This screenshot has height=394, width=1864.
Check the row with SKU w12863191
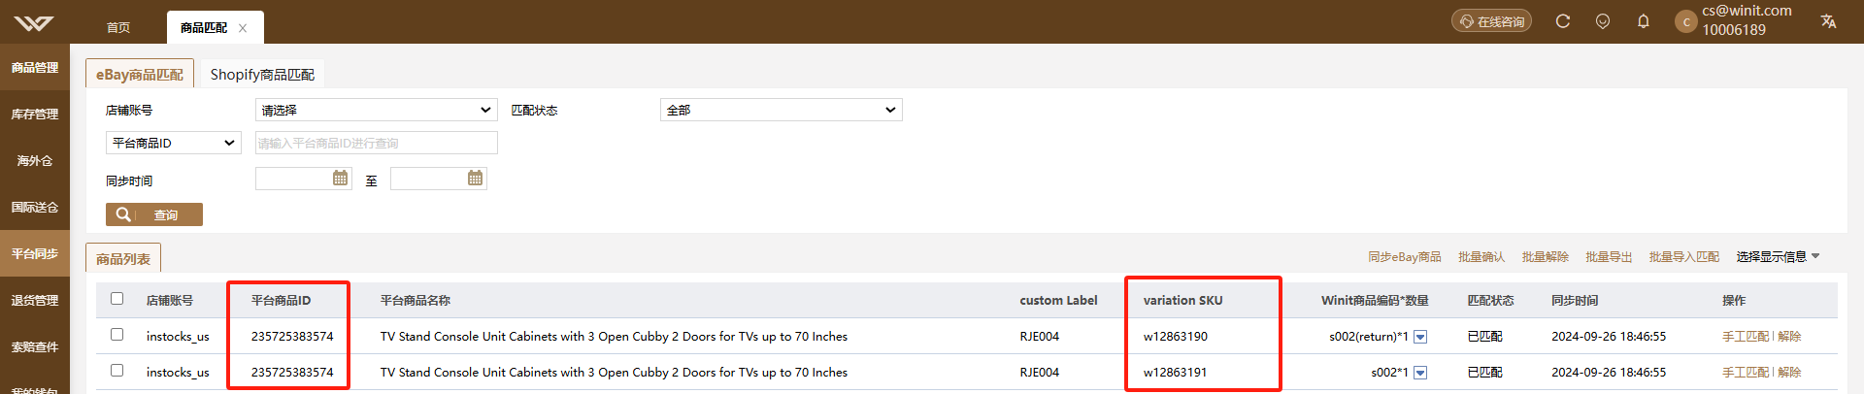117,371
